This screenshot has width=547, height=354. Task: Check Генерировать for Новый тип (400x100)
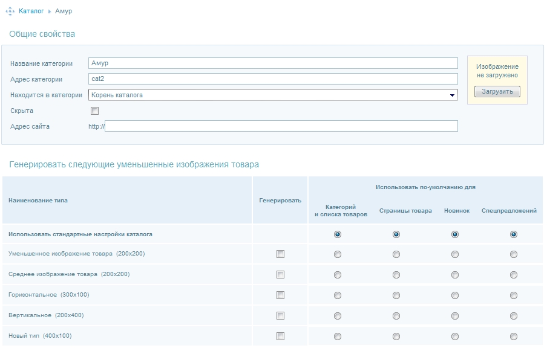280,336
